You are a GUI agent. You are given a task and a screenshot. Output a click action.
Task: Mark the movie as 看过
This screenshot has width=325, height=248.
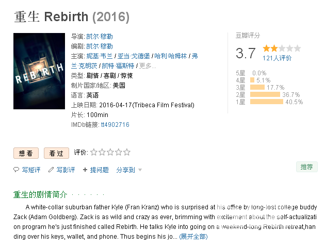coord(56,153)
